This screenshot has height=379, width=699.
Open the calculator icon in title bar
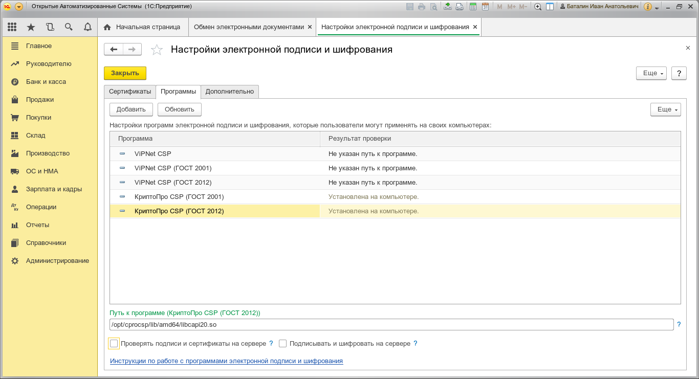tap(473, 7)
